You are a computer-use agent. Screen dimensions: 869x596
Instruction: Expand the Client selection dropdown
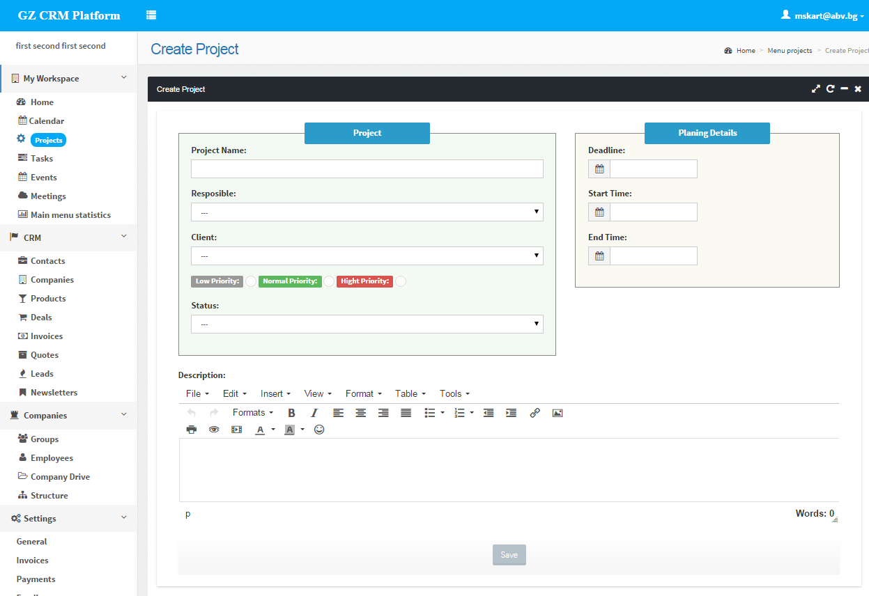(x=367, y=256)
